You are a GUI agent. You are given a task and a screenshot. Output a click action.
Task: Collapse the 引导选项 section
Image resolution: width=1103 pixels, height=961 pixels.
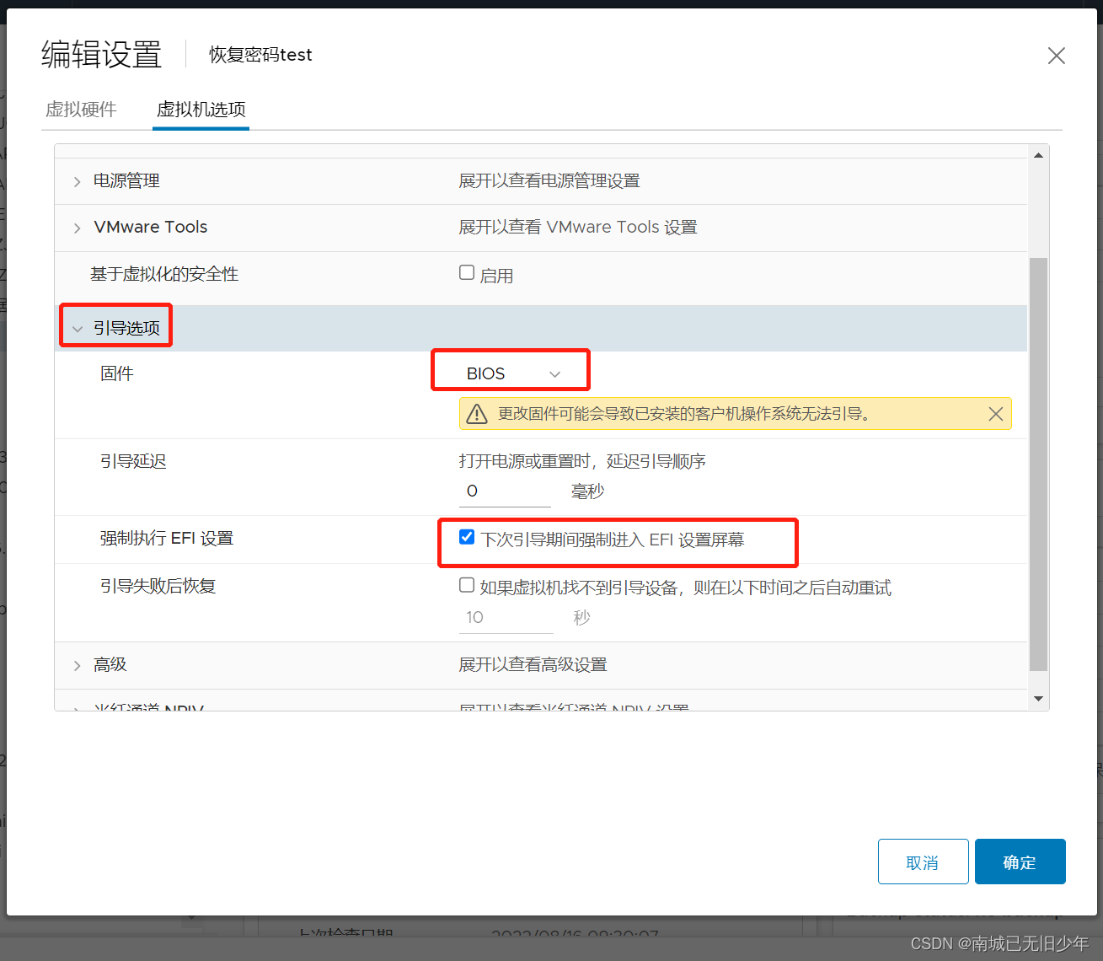coord(77,329)
